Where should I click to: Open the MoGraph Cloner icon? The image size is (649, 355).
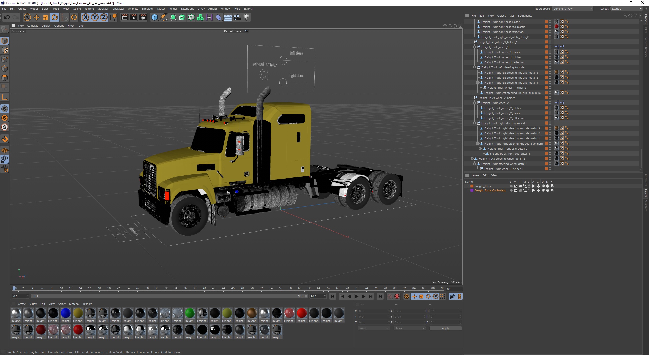[x=200, y=17]
